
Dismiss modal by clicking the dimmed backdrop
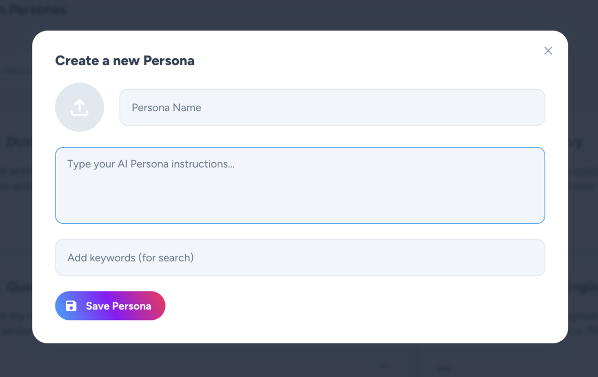tap(299, 360)
